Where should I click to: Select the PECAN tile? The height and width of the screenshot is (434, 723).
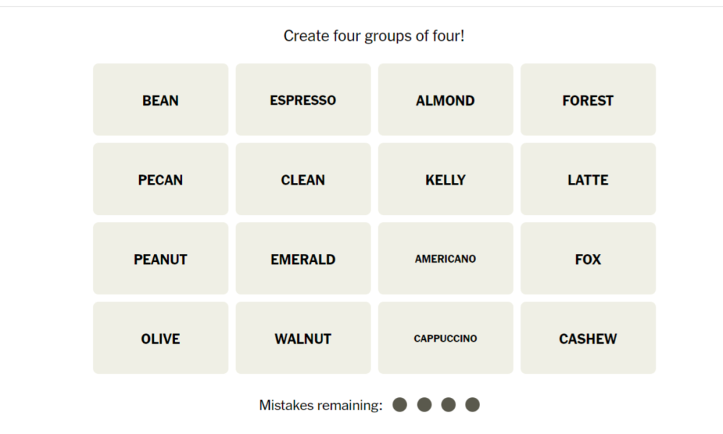(161, 179)
